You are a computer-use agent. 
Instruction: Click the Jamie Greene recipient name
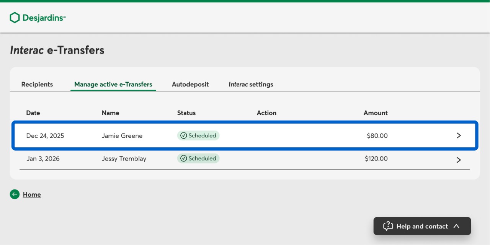pos(122,136)
